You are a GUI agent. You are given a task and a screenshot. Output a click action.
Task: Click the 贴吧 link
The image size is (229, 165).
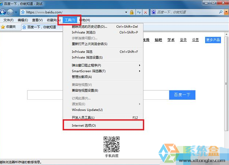click(158, 40)
